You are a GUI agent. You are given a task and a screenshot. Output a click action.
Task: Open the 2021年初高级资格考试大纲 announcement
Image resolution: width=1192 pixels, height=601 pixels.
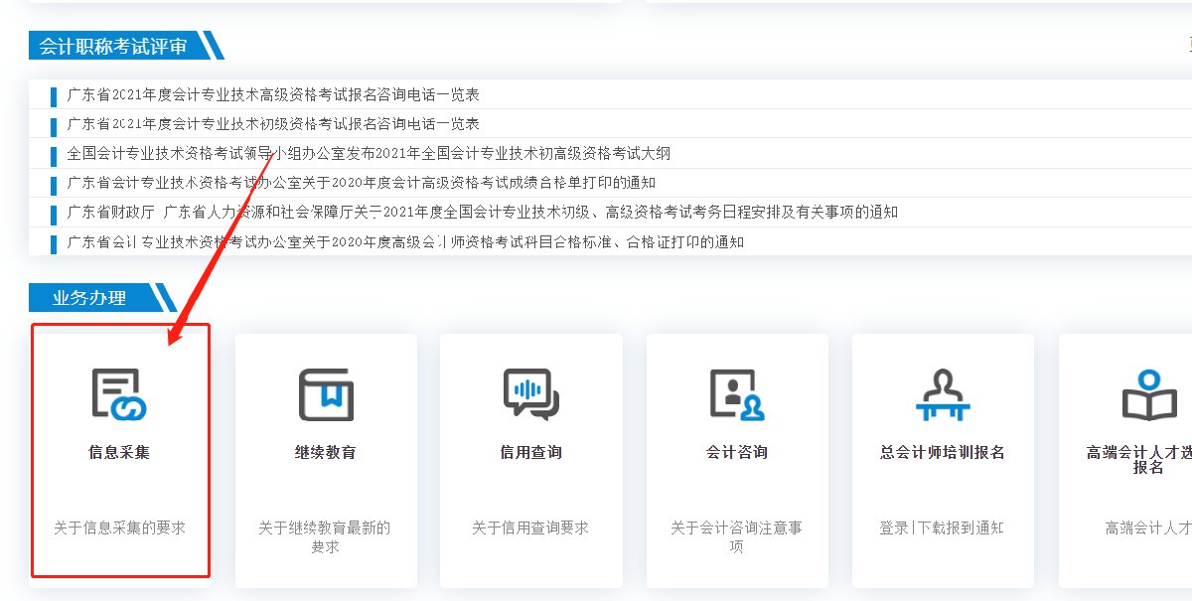point(369,153)
